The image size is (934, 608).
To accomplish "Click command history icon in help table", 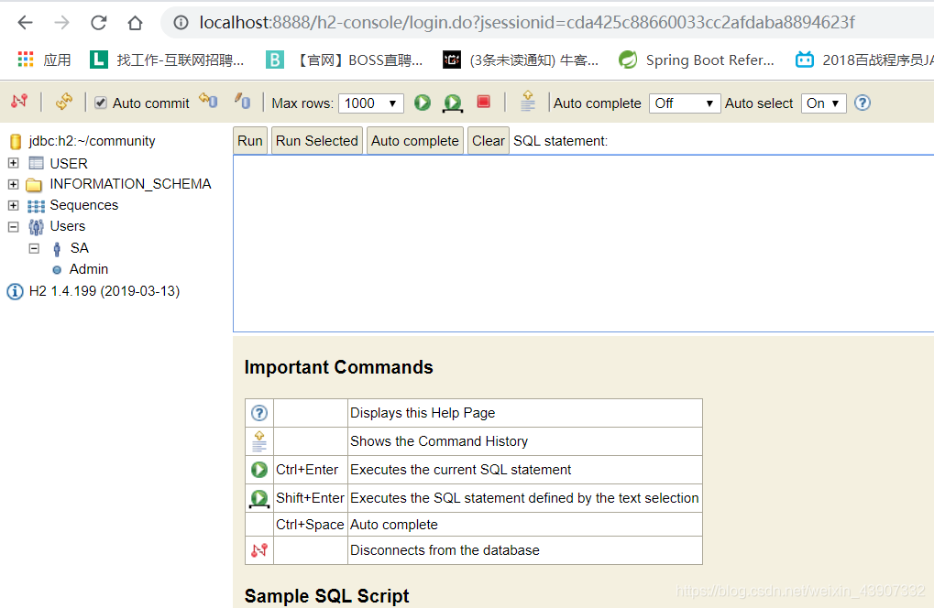I will pyautogui.click(x=259, y=440).
